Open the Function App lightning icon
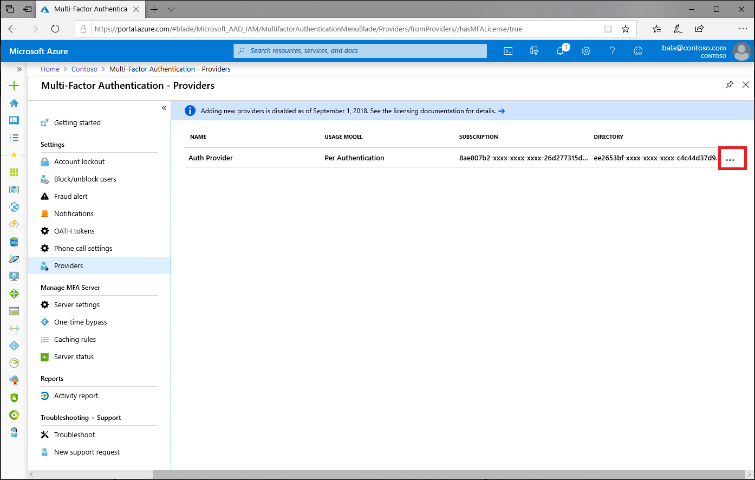The image size is (755, 480). pos(14,224)
